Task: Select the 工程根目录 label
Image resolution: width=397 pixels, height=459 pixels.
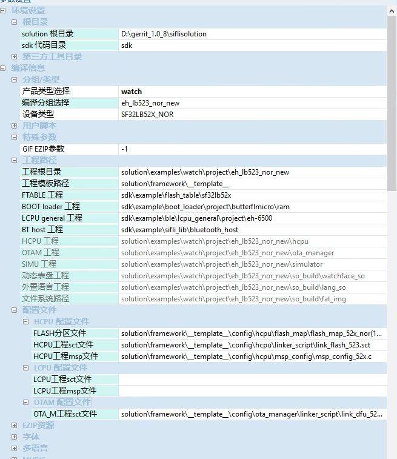Action: click(x=42, y=172)
